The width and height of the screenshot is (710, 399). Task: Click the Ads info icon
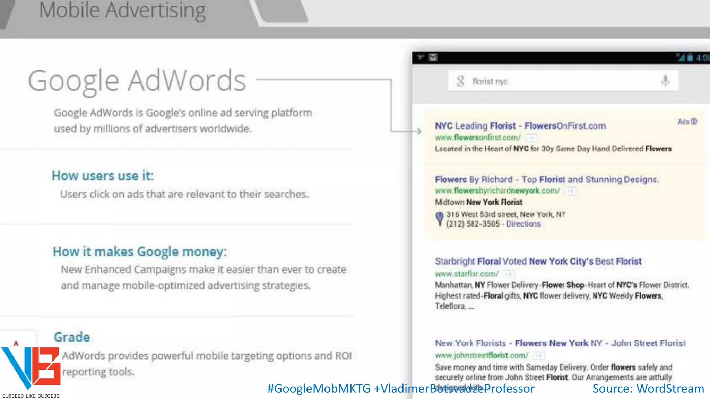(694, 122)
